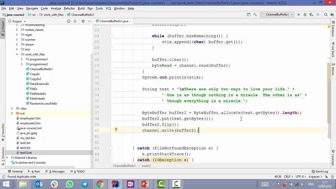
Task: Click the CRLF line separator indicator
Action: click(288, 177)
